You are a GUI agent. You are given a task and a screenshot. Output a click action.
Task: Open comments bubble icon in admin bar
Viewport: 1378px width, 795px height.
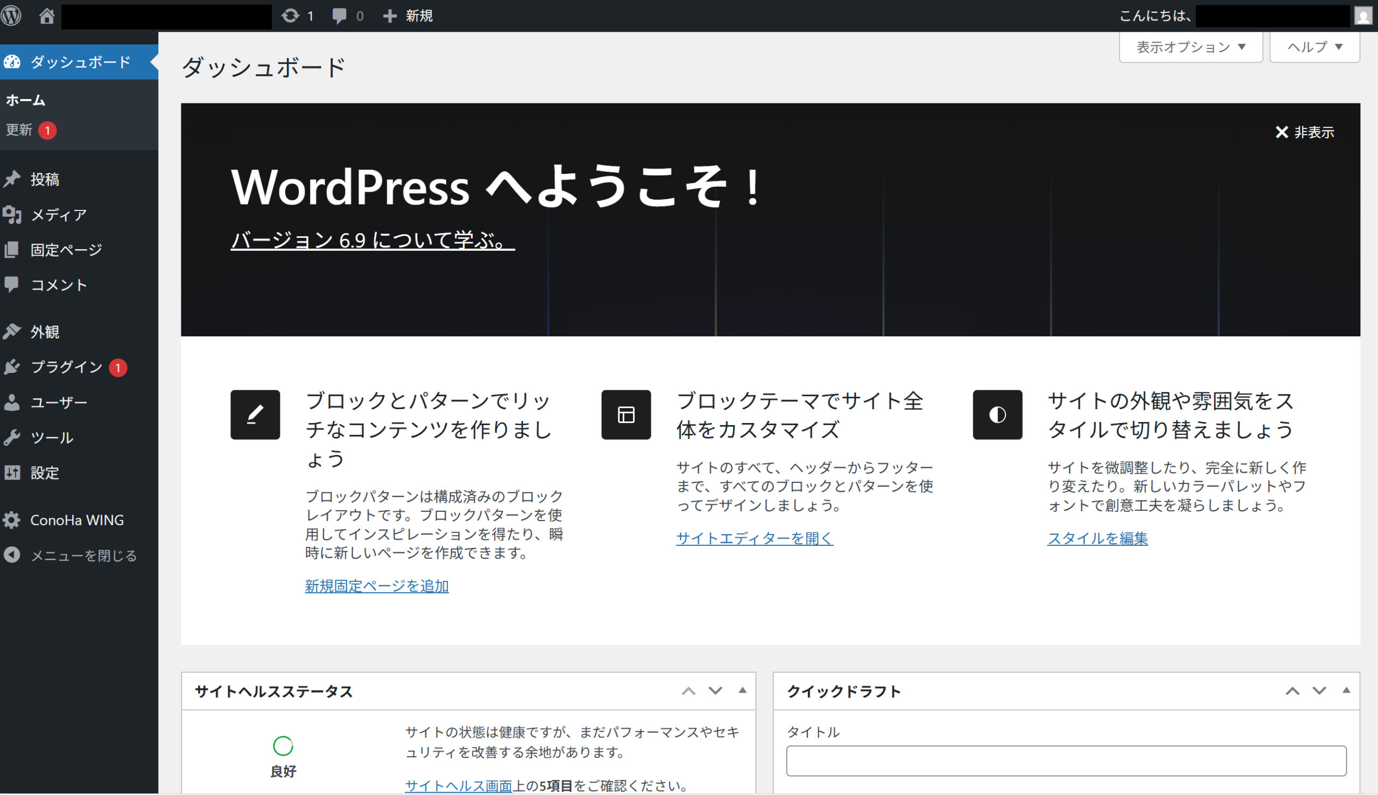(x=340, y=15)
